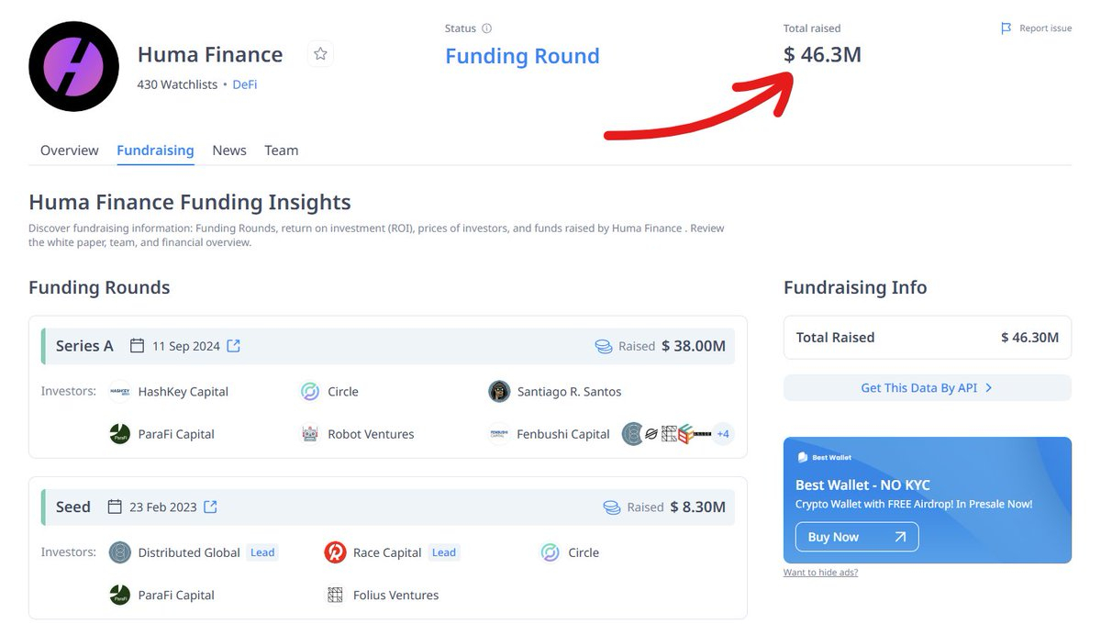Click the $ 46.30M Total Raised value
1101x624 pixels.
coord(1029,337)
